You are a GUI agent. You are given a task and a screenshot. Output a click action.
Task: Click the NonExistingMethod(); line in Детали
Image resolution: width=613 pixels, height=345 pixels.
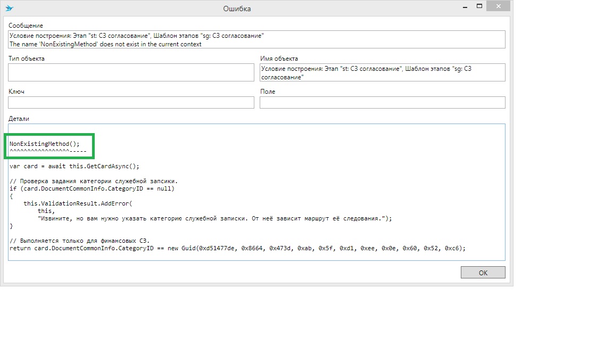click(44, 144)
